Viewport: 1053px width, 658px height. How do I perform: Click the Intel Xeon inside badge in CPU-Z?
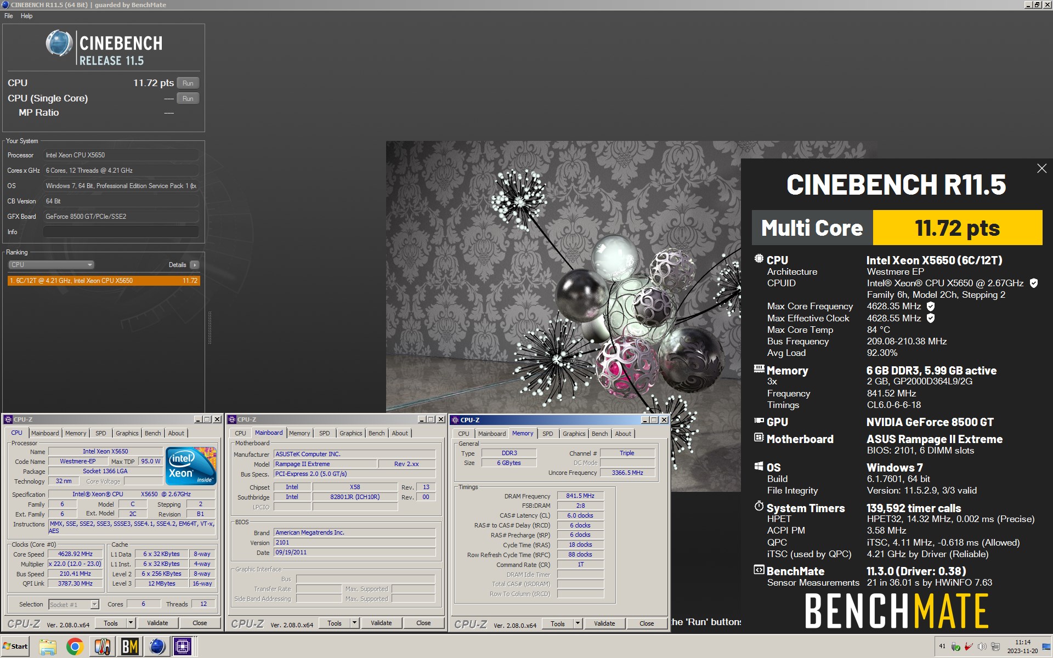[191, 466]
